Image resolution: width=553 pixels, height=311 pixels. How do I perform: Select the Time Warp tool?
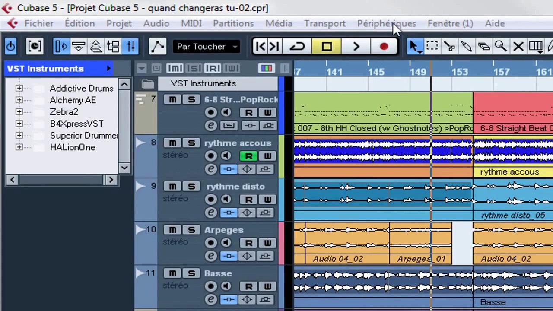click(536, 46)
